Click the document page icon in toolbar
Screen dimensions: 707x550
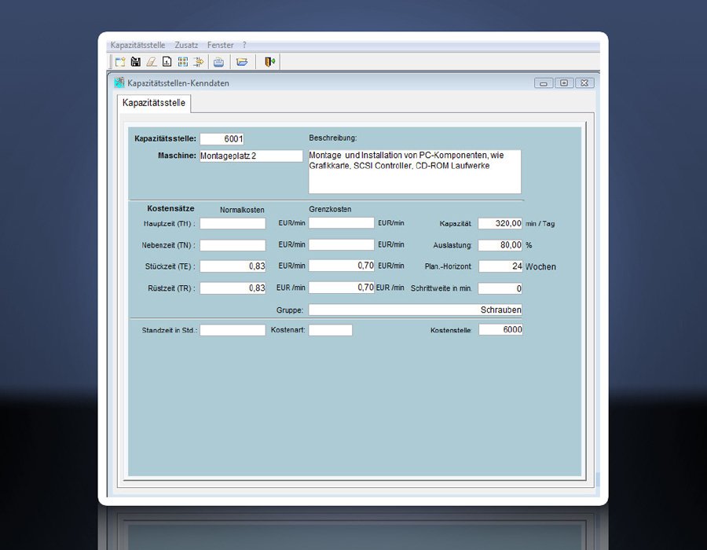tap(167, 62)
